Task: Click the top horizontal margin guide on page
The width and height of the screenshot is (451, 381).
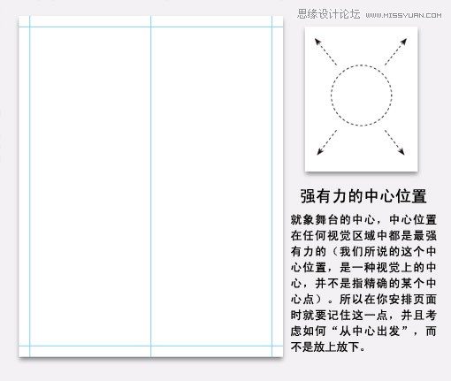Action: 150,27
